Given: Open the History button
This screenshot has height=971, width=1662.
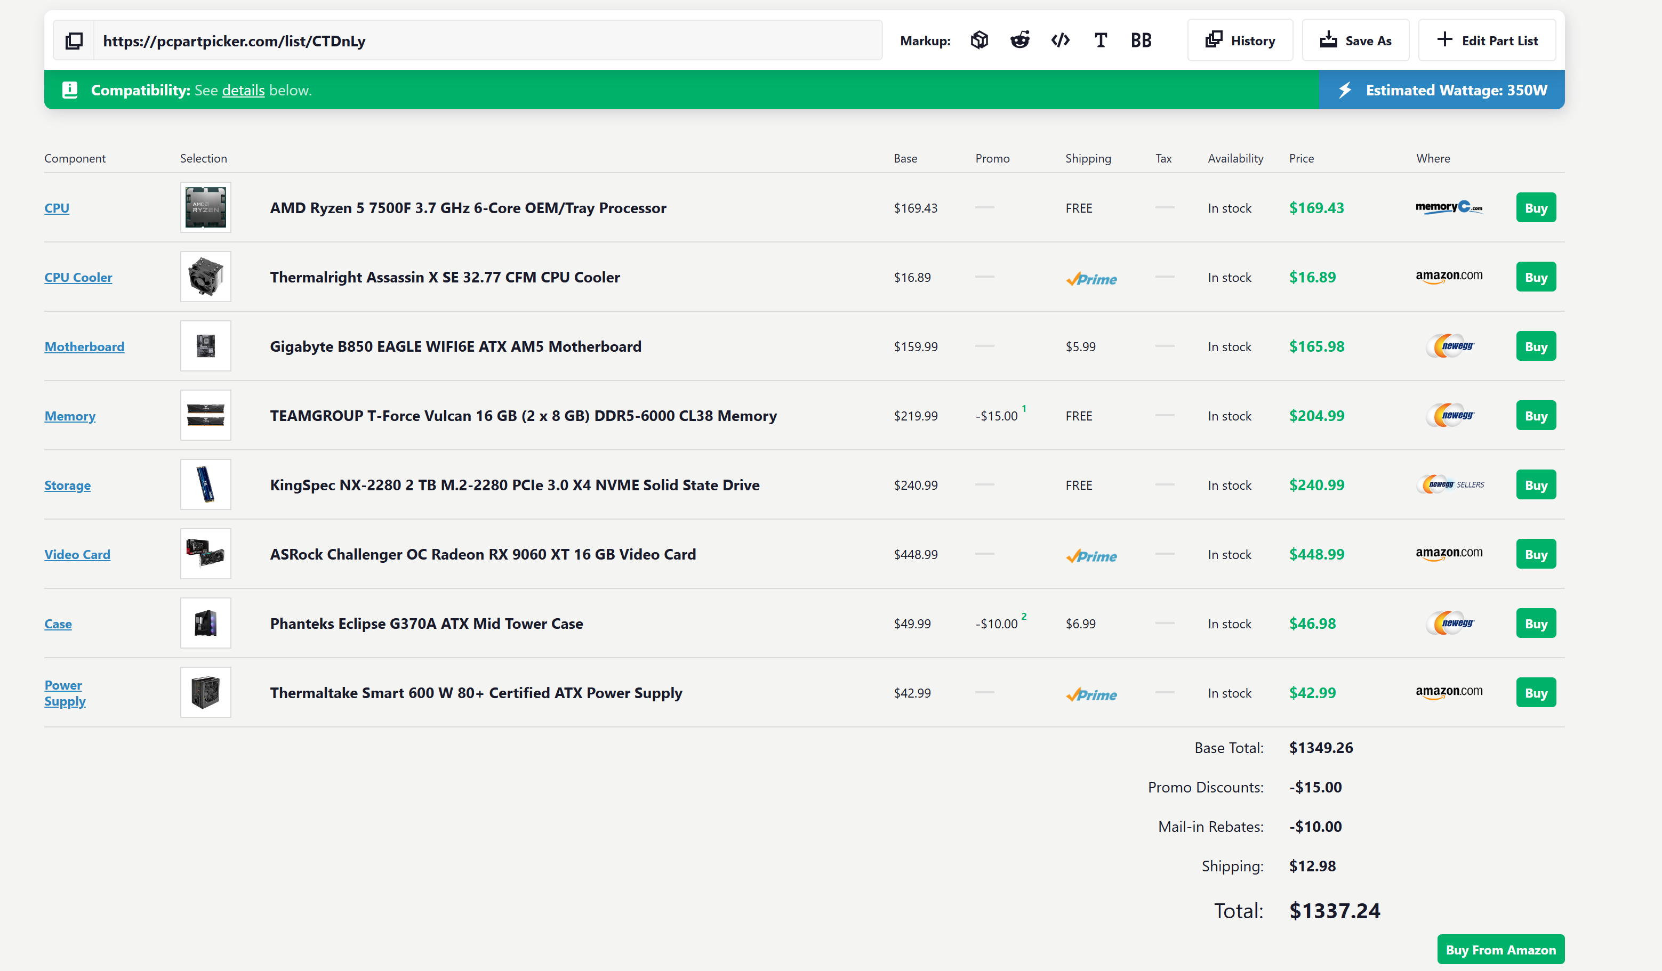Looking at the screenshot, I should click(x=1240, y=40).
